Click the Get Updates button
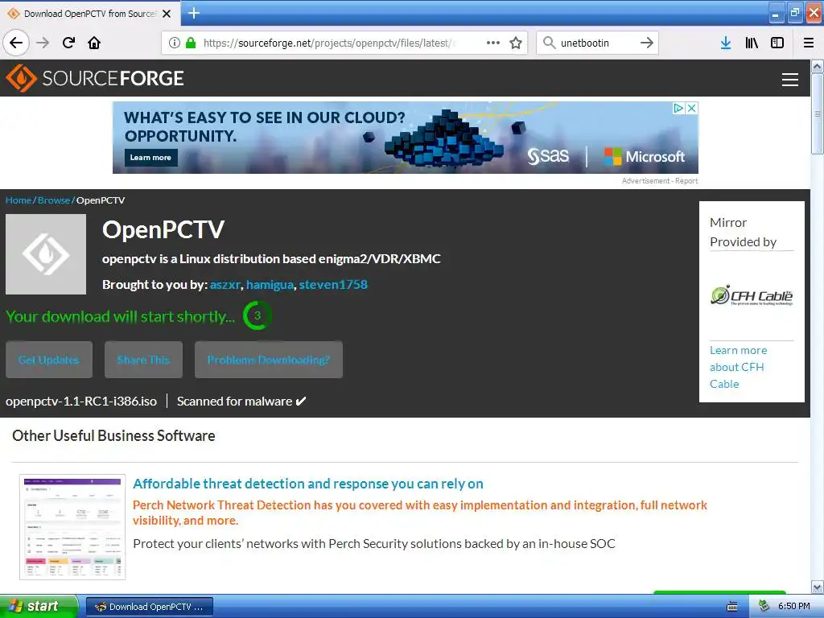 pyautogui.click(x=49, y=360)
